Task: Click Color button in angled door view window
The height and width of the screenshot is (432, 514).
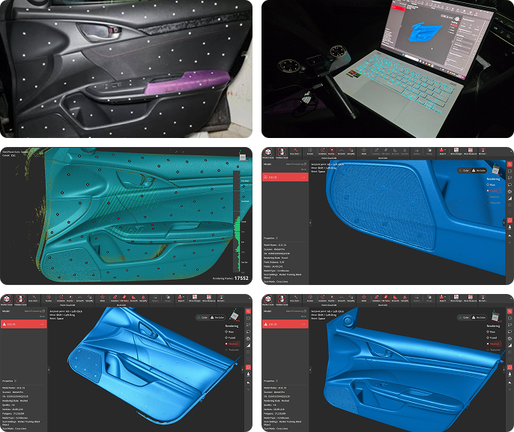Action: tap(204, 317)
